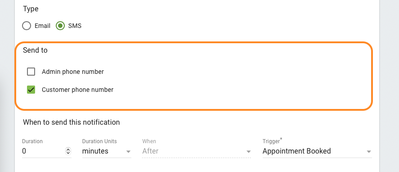This screenshot has width=399, height=172.
Task: Click the When field dropdown arrow
Action: tap(248, 152)
